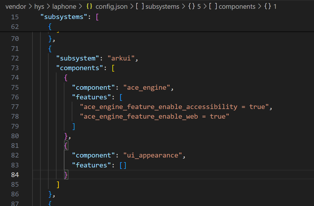This screenshot has height=206, width=314.
Task: Click line number 84 in the gutter
Action: [x=15, y=175]
